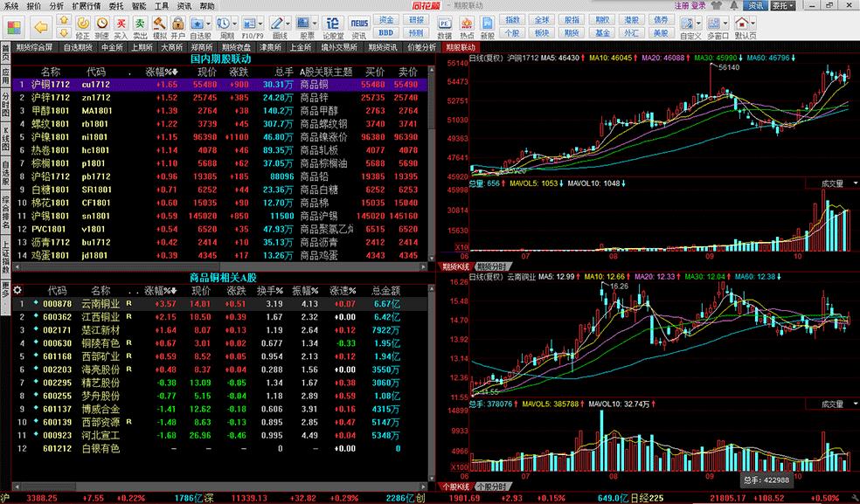The width and height of the screenshot is (860, 504).
Task: Open the 数据 PE data icon
Action: (x=444, y=27)
